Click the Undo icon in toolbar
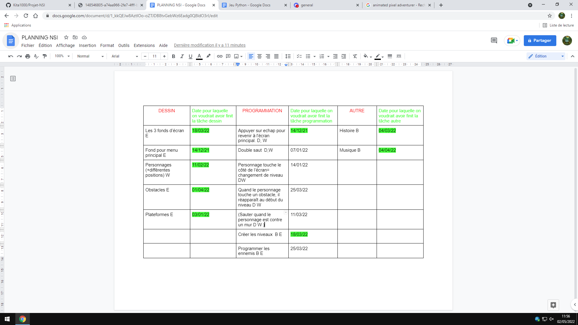 pos(10,56)
